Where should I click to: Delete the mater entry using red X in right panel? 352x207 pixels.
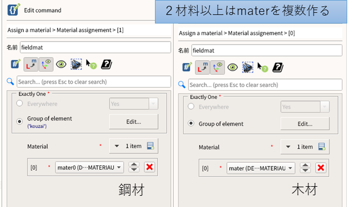(x=321, y=168)
